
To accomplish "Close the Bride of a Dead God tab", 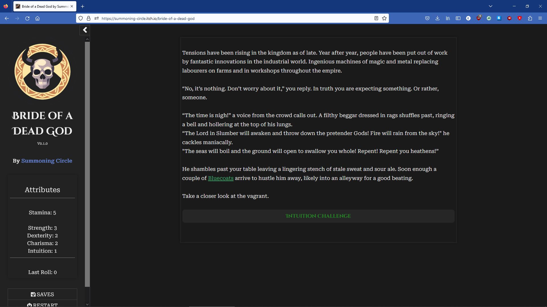I will pyautogui.click(x=72, y=6).
